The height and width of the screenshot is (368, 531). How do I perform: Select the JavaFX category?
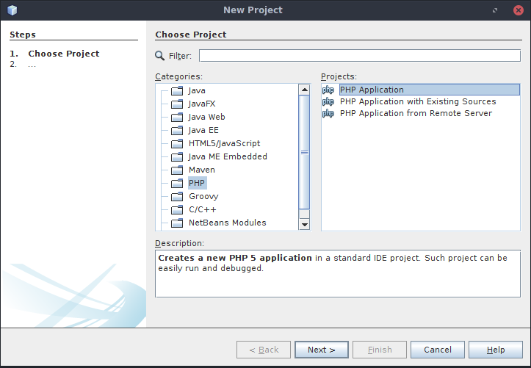[202, 104]
